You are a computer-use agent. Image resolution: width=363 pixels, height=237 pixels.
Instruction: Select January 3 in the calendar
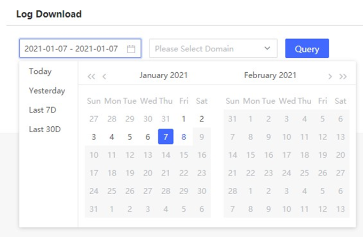coord(94,137)
